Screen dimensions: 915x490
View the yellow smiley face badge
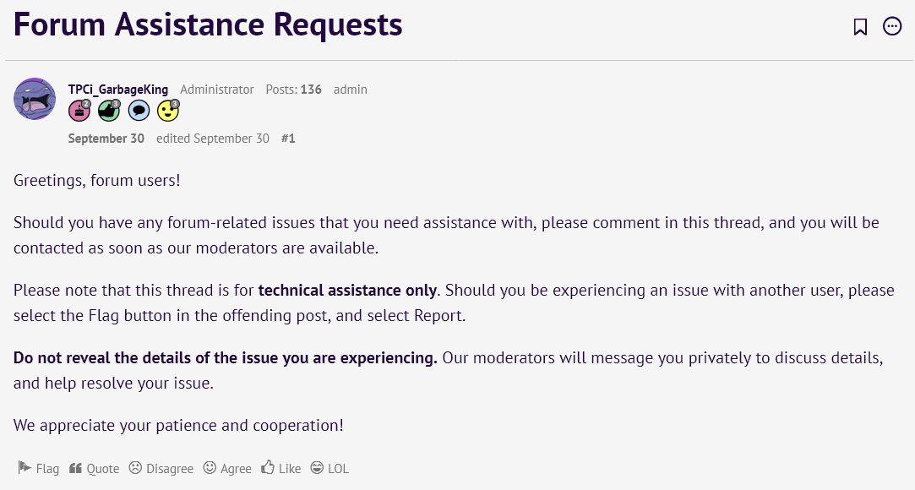(168, 110)
